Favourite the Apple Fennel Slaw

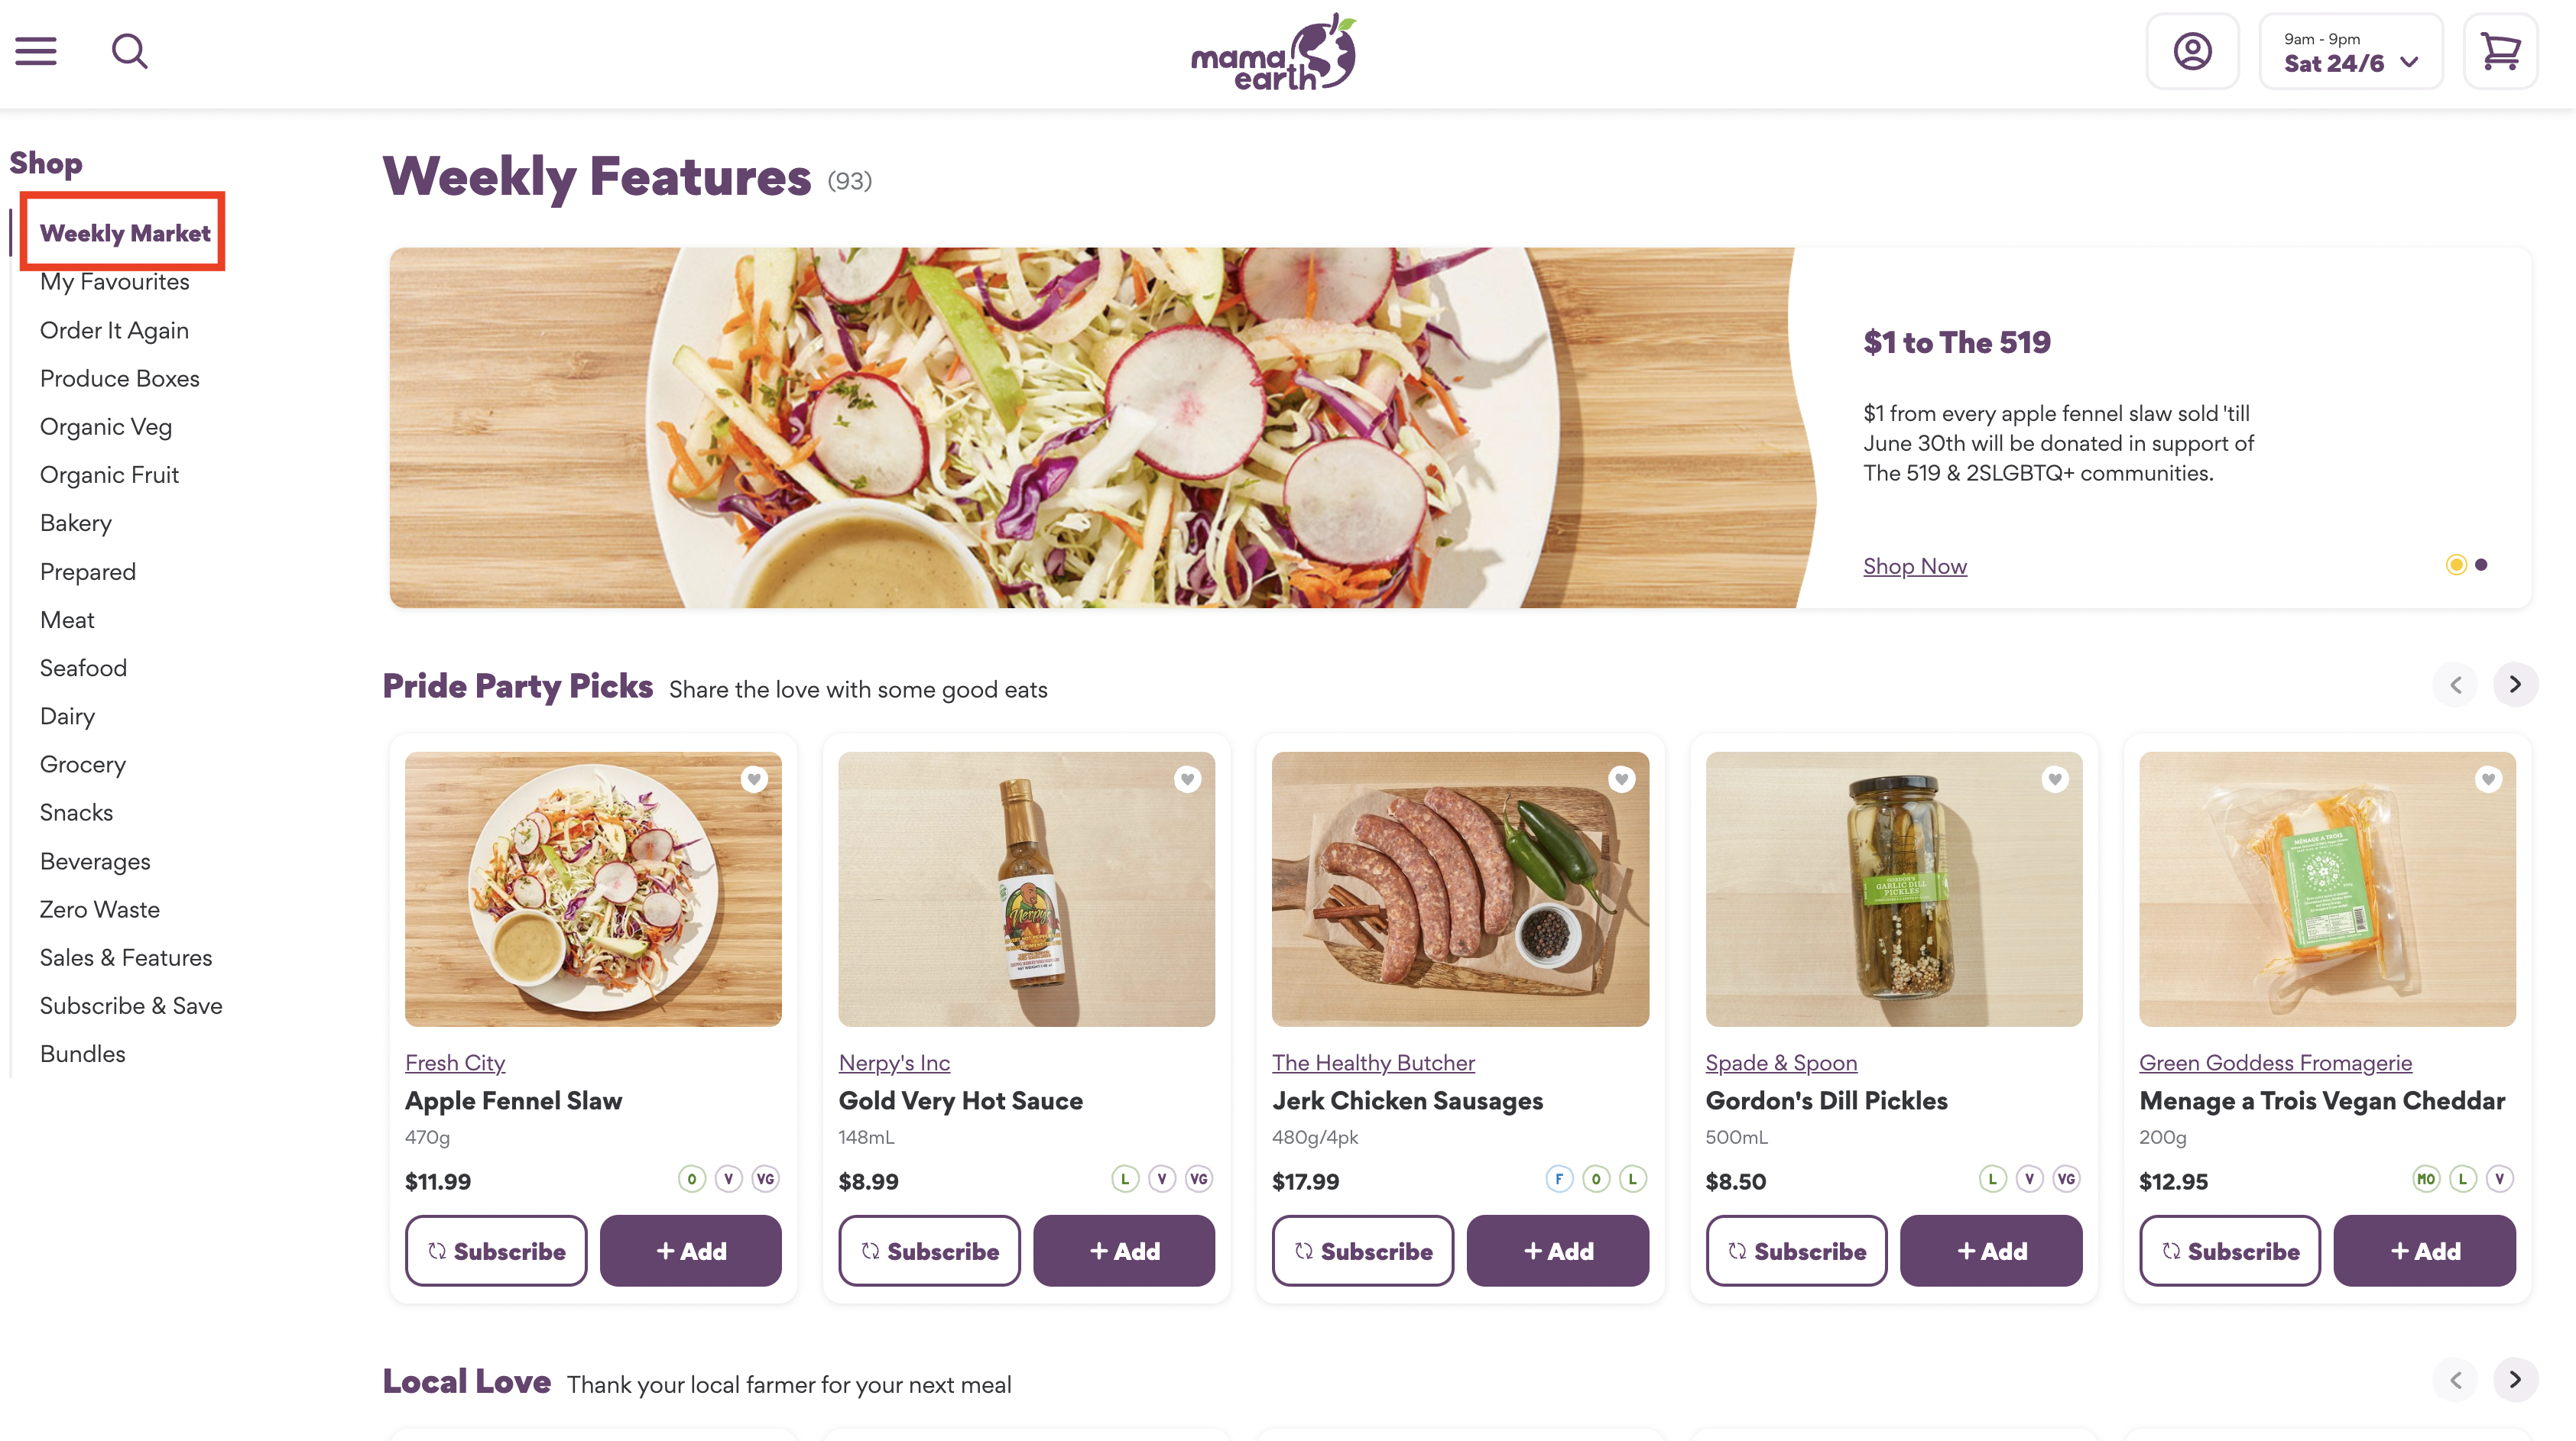pos(754,779)
